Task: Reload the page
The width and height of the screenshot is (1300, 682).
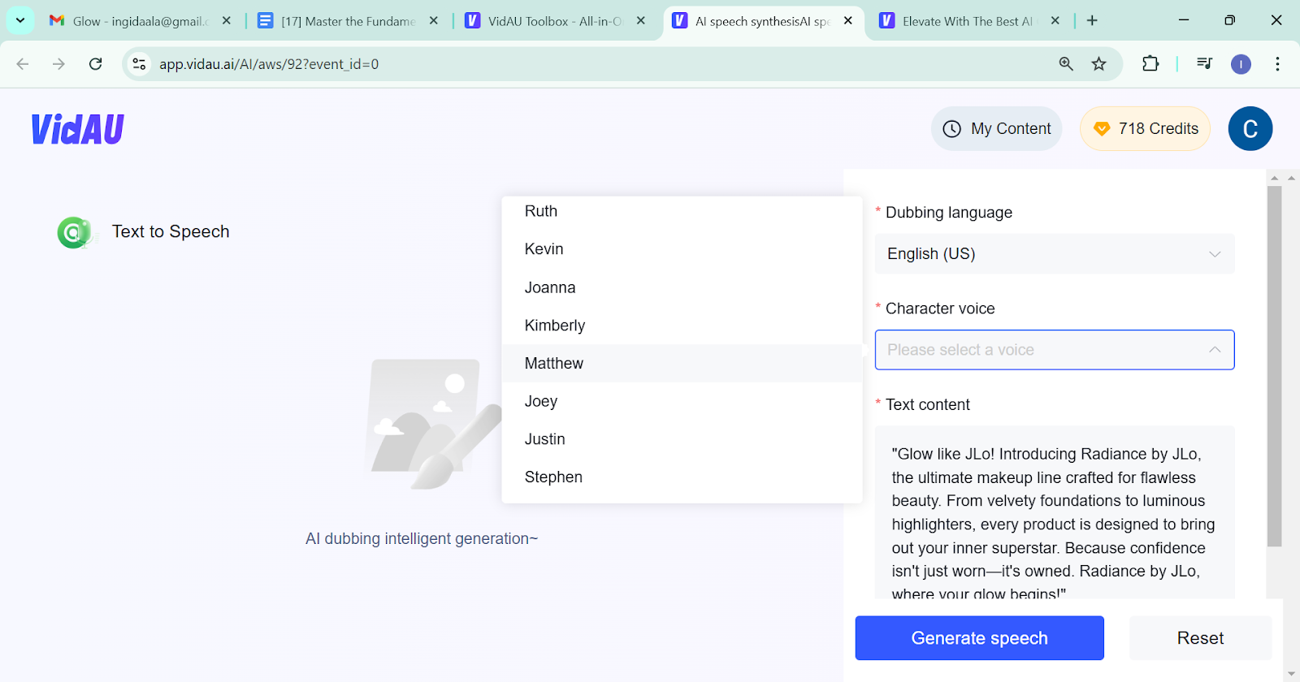Action: (96, 63)
